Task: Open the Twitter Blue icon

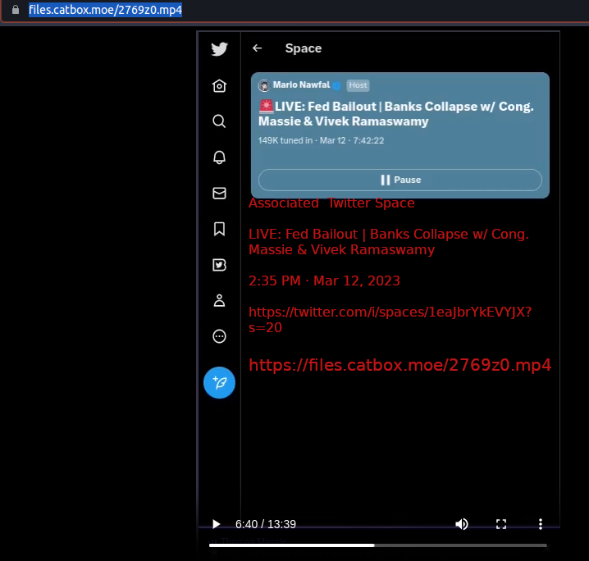Action: (x=219, y=265)
